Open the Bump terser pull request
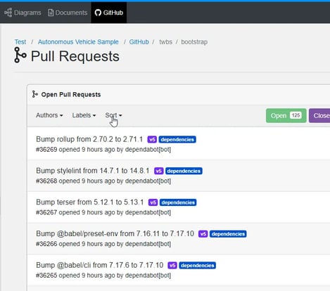 90,202
